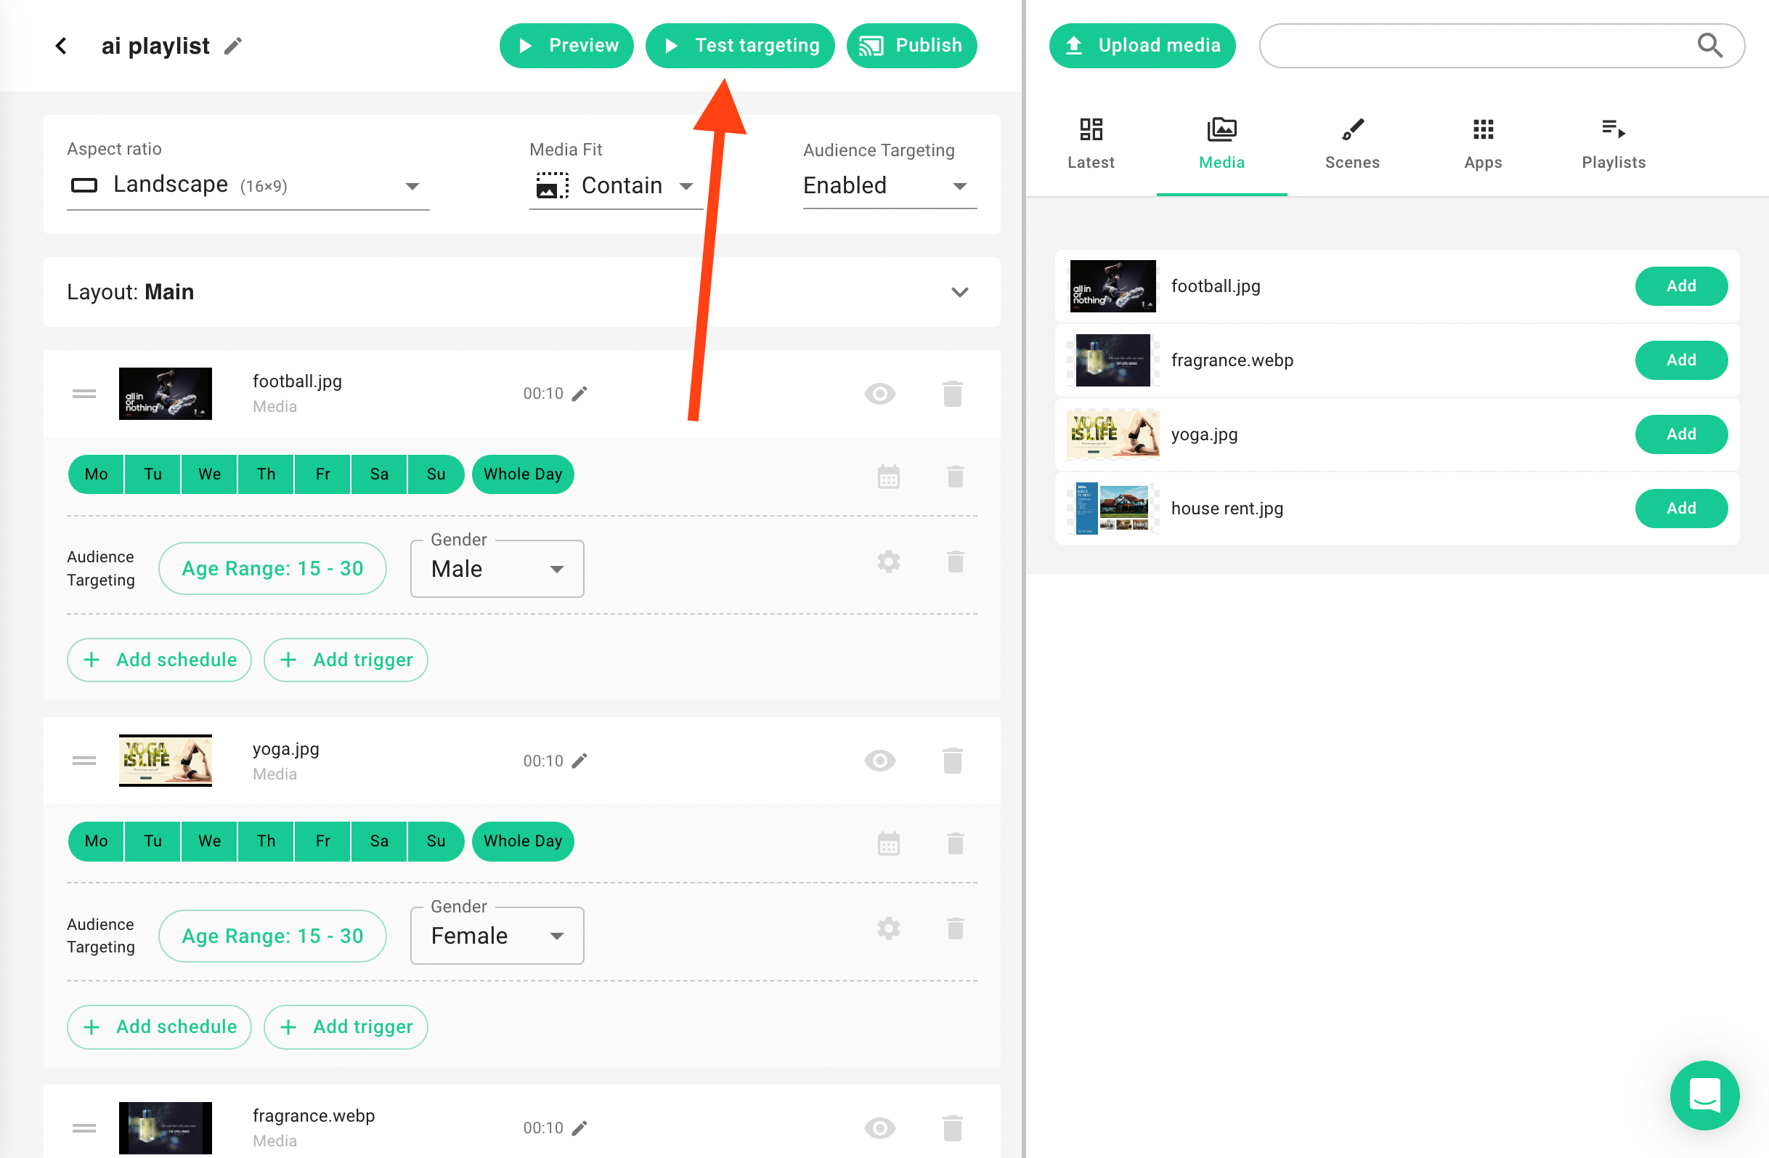The height and width of the screenshot is (1158, 1769).
Task: Click the Test targeting button
Action: pyautogui.click(x=740, y=45)
